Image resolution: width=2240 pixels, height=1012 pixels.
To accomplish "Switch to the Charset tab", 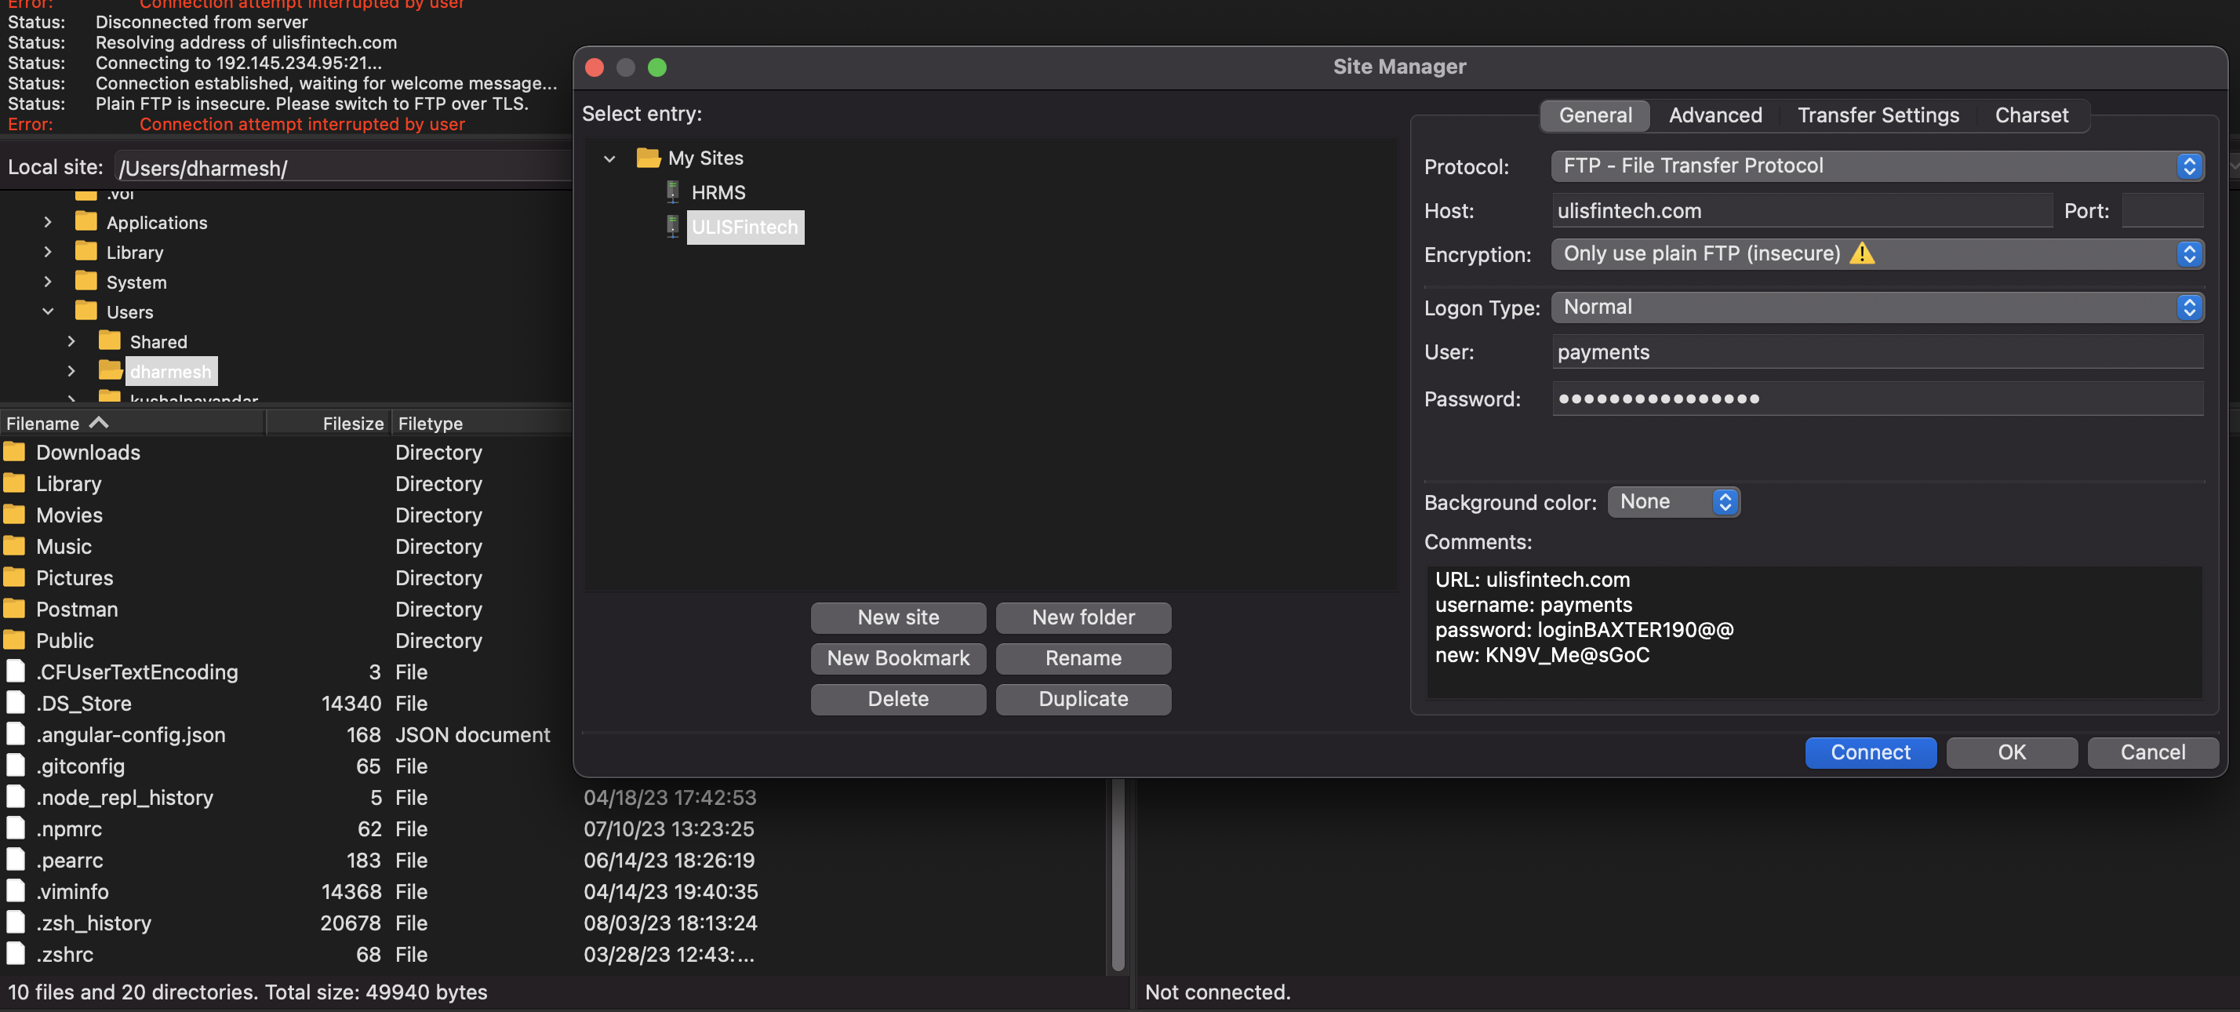I will click(x=2031, y=115).
